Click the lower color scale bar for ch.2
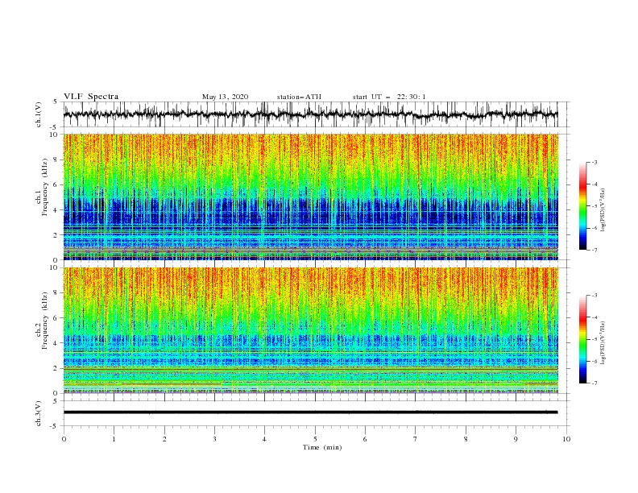Viewport: 638px width, 493px height. point(582,339)
